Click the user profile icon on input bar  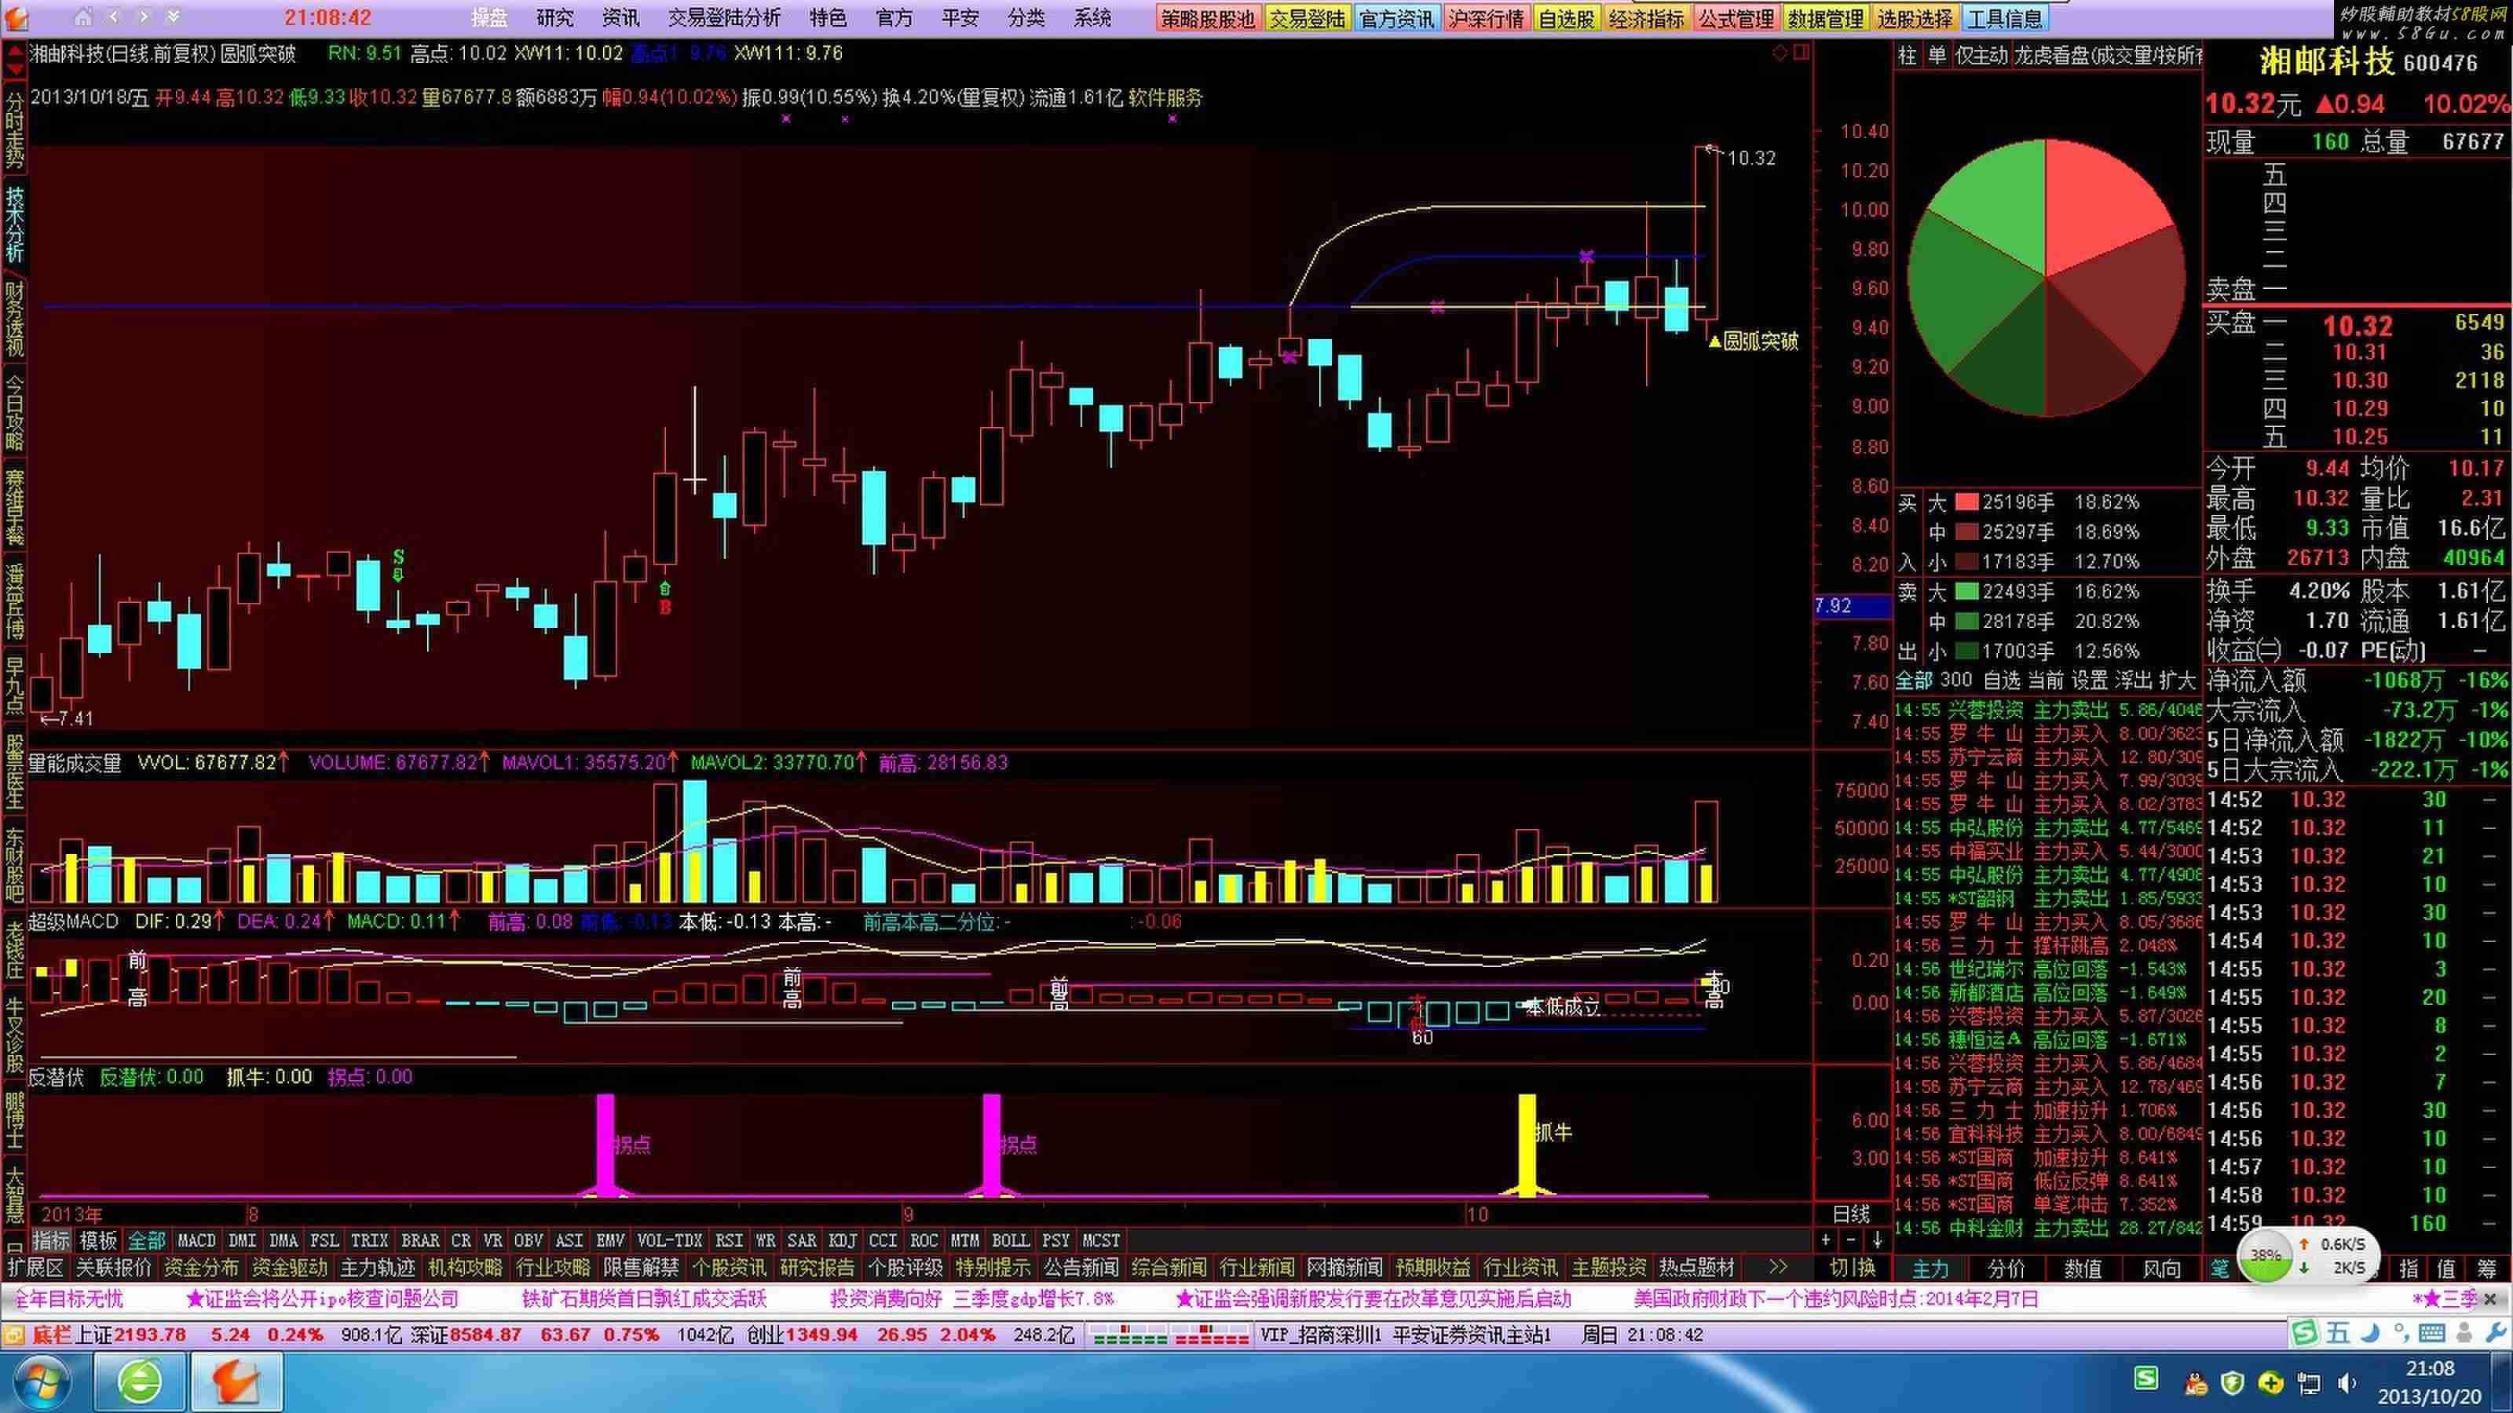[2464, 1333]
